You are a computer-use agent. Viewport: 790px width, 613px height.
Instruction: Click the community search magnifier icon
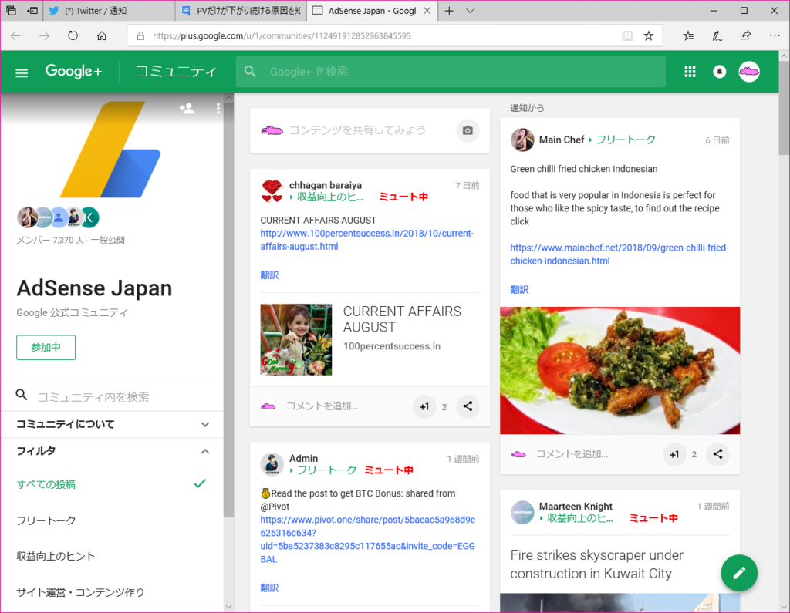coord(21,395)
